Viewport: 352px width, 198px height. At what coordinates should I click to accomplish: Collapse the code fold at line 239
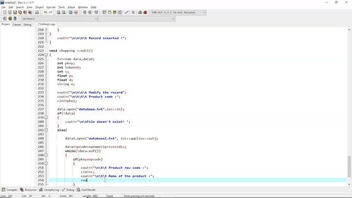pyautogui.click(x=46, y=117)
